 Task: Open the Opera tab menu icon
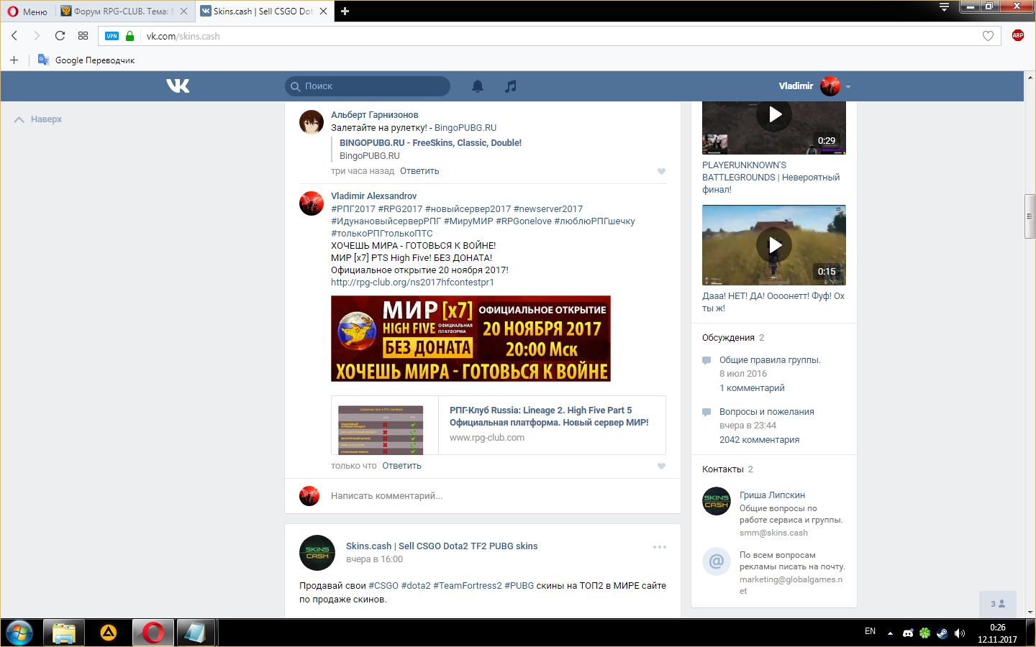(944, 7)
